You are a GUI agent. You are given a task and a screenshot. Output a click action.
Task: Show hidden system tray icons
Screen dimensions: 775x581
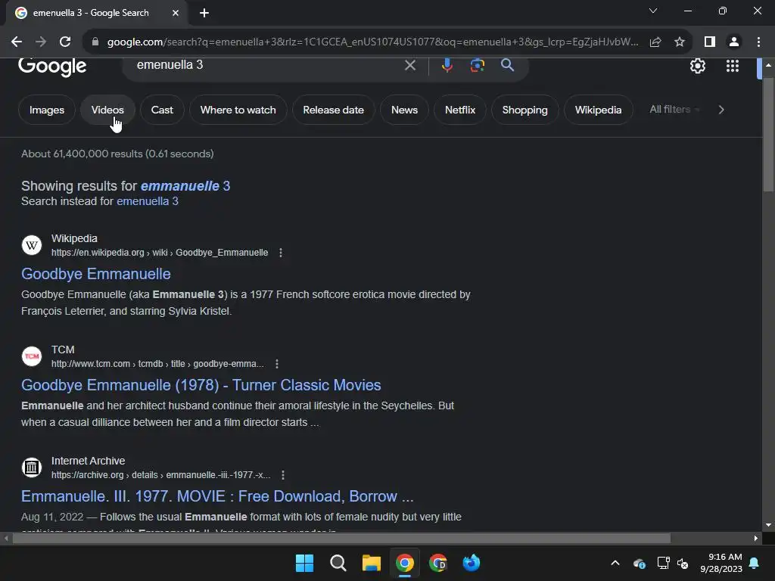click(615, 563)
